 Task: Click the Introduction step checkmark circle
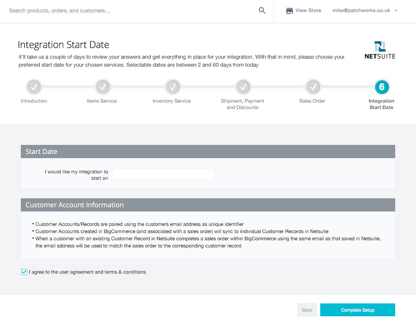pyautogui.click(x=34, y=87)
